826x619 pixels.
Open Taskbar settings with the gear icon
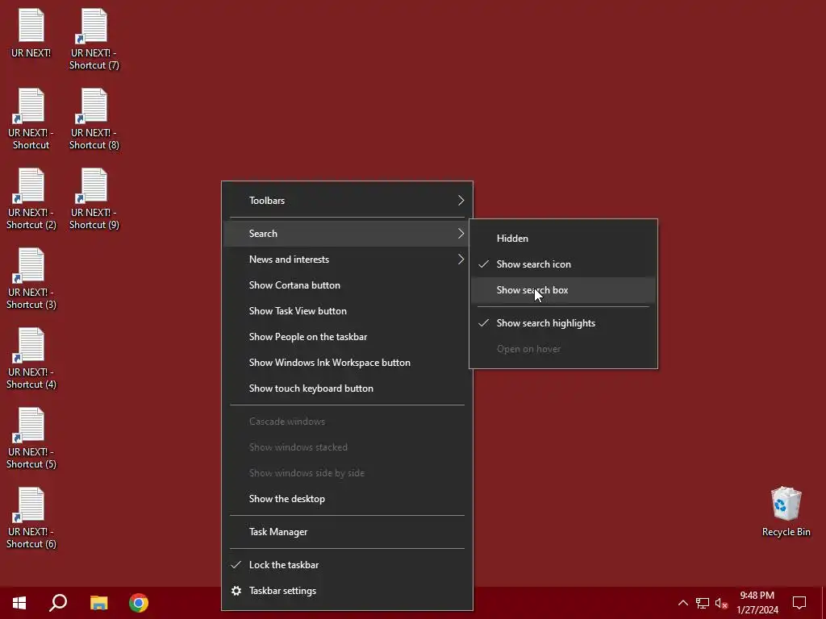(347, 591)
